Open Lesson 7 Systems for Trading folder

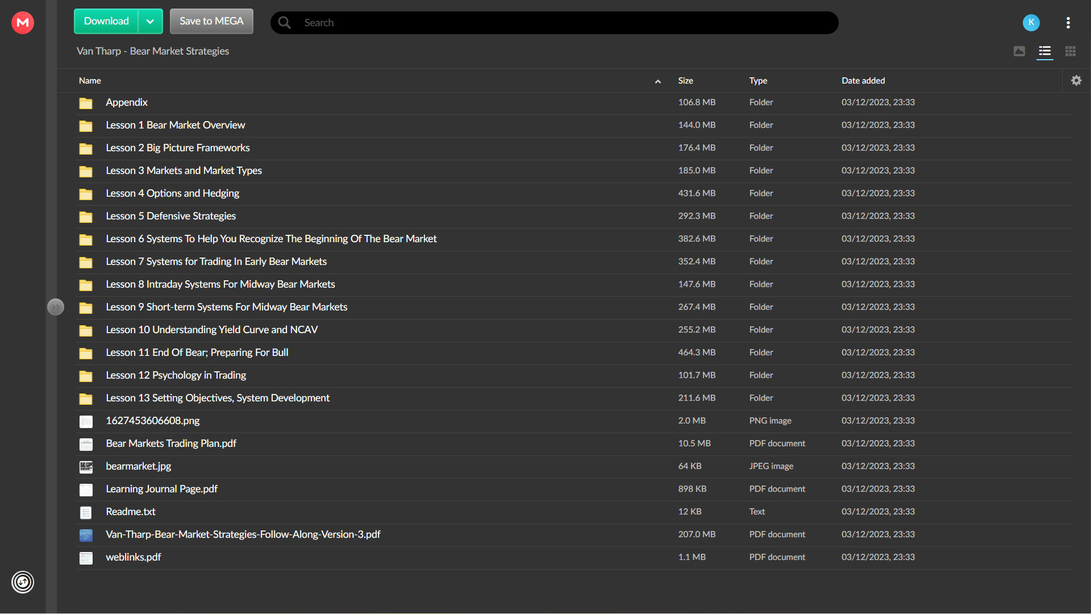(216, 262)
